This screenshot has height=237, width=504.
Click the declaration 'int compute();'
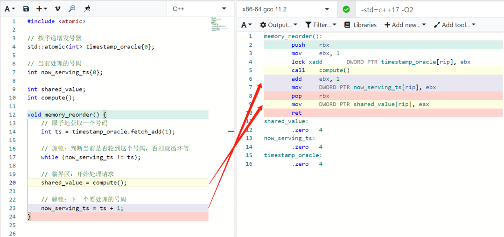click(52, 98)
